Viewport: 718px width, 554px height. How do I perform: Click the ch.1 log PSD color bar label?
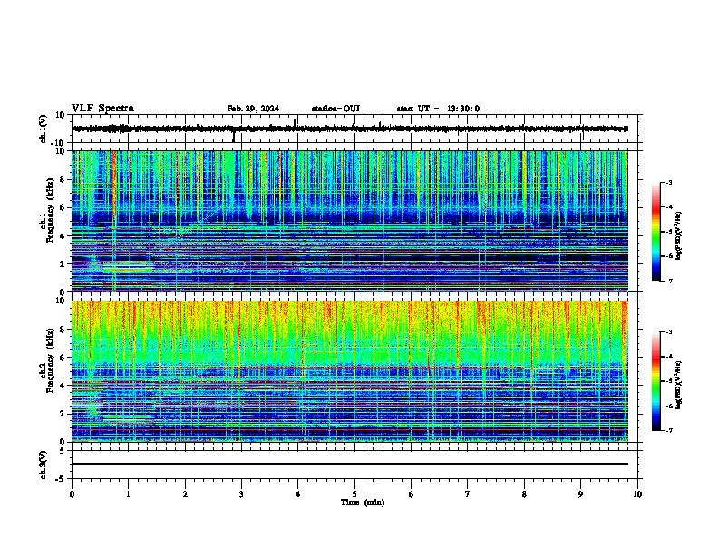(679, 235)
